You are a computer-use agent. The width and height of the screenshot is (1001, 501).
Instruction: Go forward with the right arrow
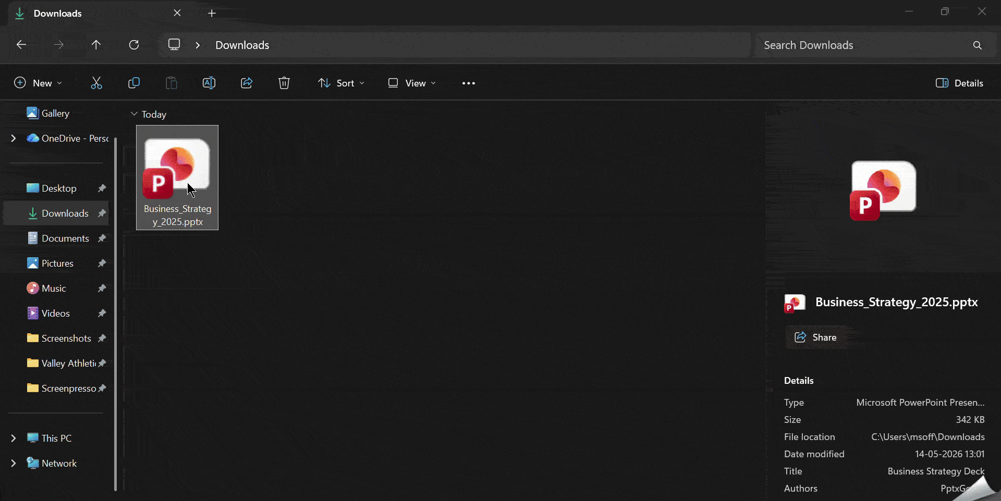pos(59,45)
